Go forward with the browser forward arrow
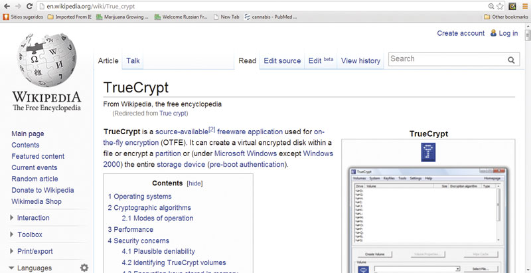Viewport: 531px width, 273px height. click(x=18, y=6)
